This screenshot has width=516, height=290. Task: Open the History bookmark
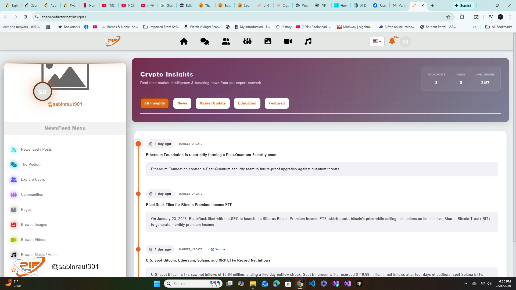pyautogui.click(x=284, y=27)
